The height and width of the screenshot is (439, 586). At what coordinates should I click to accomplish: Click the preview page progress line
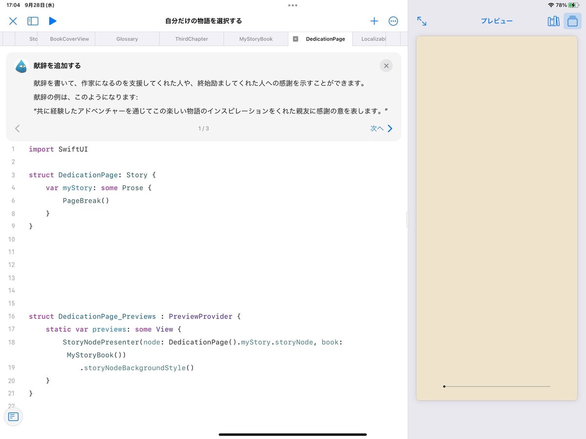tap(497, 386)
